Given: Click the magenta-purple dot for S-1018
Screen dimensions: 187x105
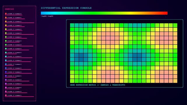Looking at the screenshot, I should point(6,84).
